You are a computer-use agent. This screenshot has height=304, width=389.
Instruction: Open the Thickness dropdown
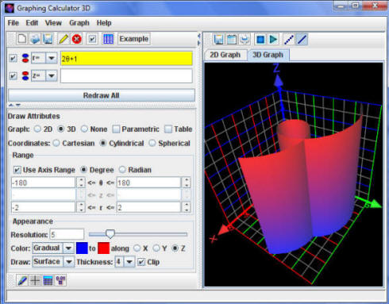pyautogui.click(x=125, y=262)
